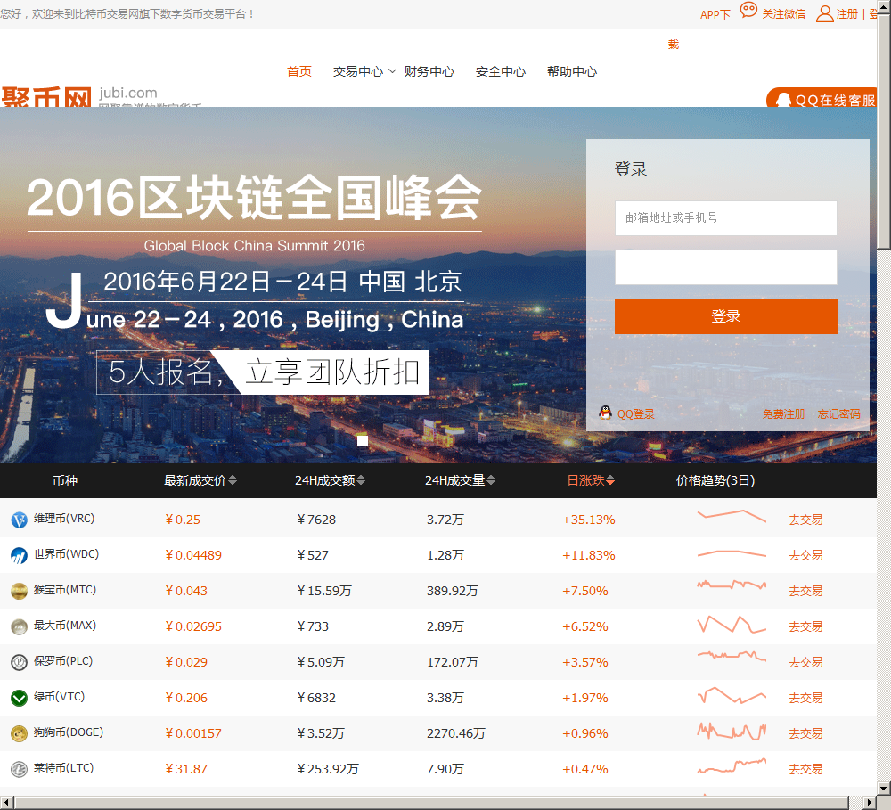Sort by 24H成交量 column arrows
The image size is (891, 810).
(x=491, y=481)
